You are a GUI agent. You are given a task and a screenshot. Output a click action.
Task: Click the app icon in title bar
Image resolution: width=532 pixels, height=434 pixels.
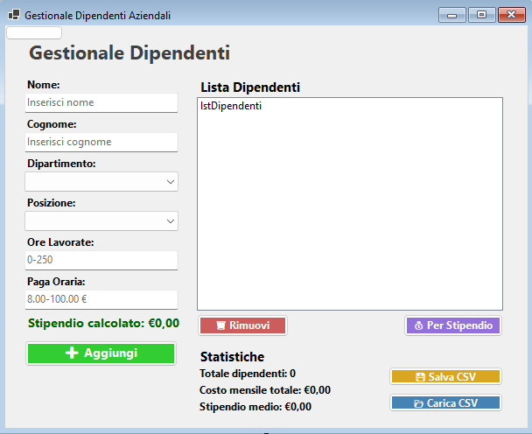[14, 15]
